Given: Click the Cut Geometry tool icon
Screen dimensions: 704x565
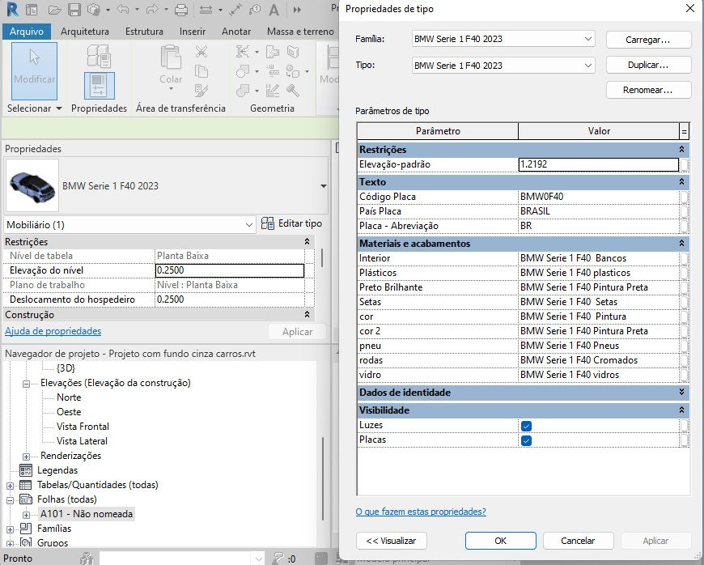Looking at the screenshot, I should tap(243, 71).
